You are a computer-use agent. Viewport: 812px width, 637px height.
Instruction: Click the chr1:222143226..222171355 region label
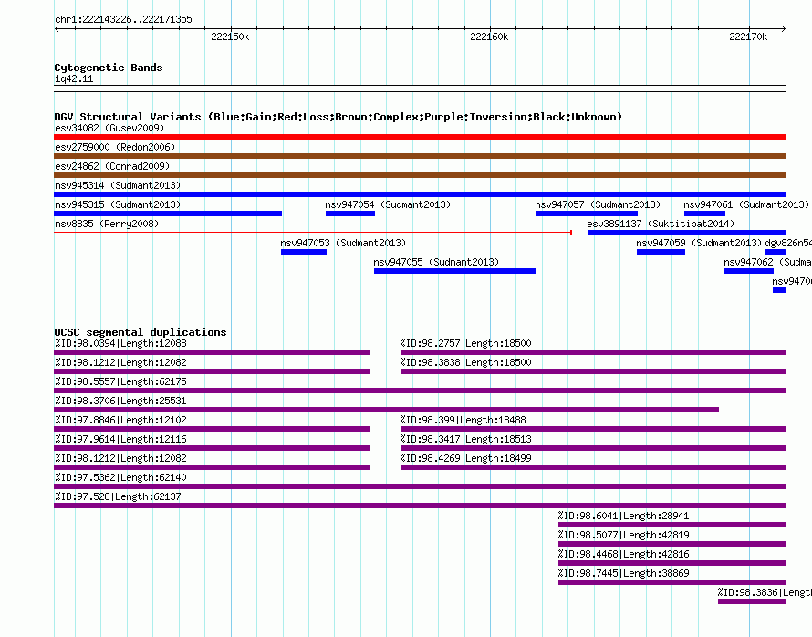pos(123,20)
